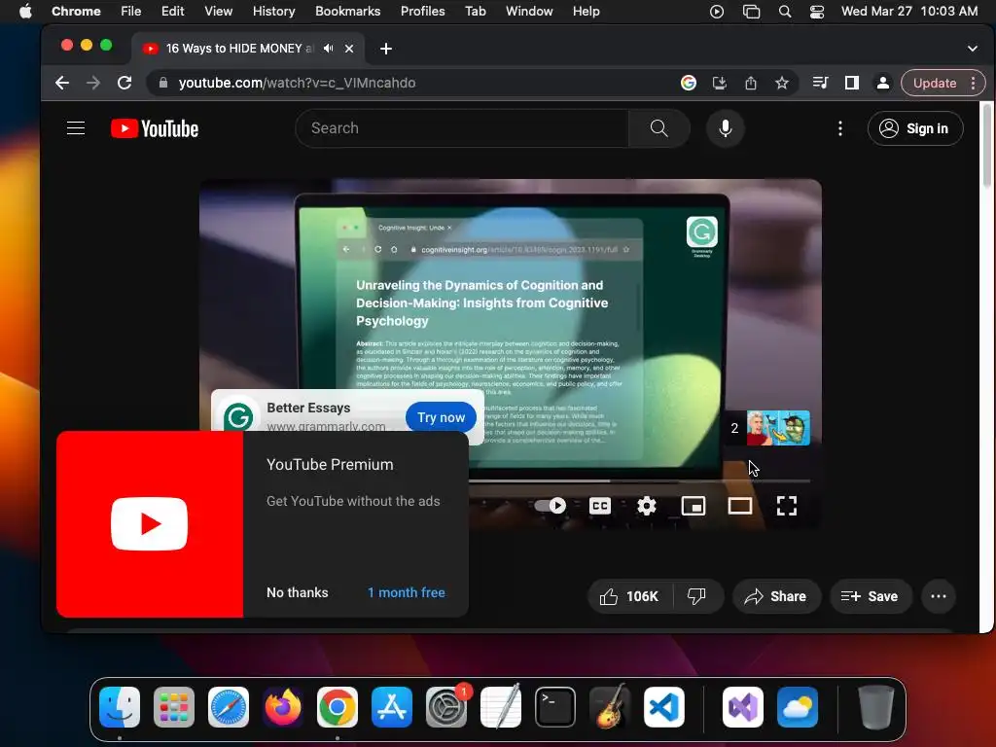Open the Bookmarks menu

[347, 11]
